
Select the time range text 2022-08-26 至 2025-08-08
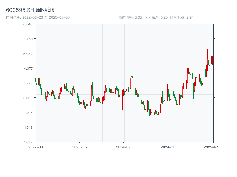point(46,17)
